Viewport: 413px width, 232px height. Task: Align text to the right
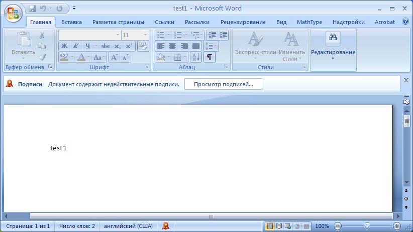184,46
